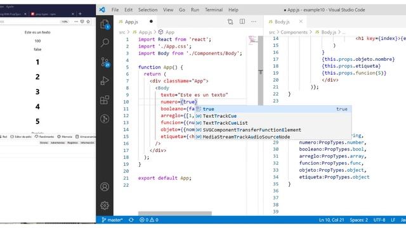
Task: Open More Actions ellipsis for App.js editor
Action: tap(254, 22)
